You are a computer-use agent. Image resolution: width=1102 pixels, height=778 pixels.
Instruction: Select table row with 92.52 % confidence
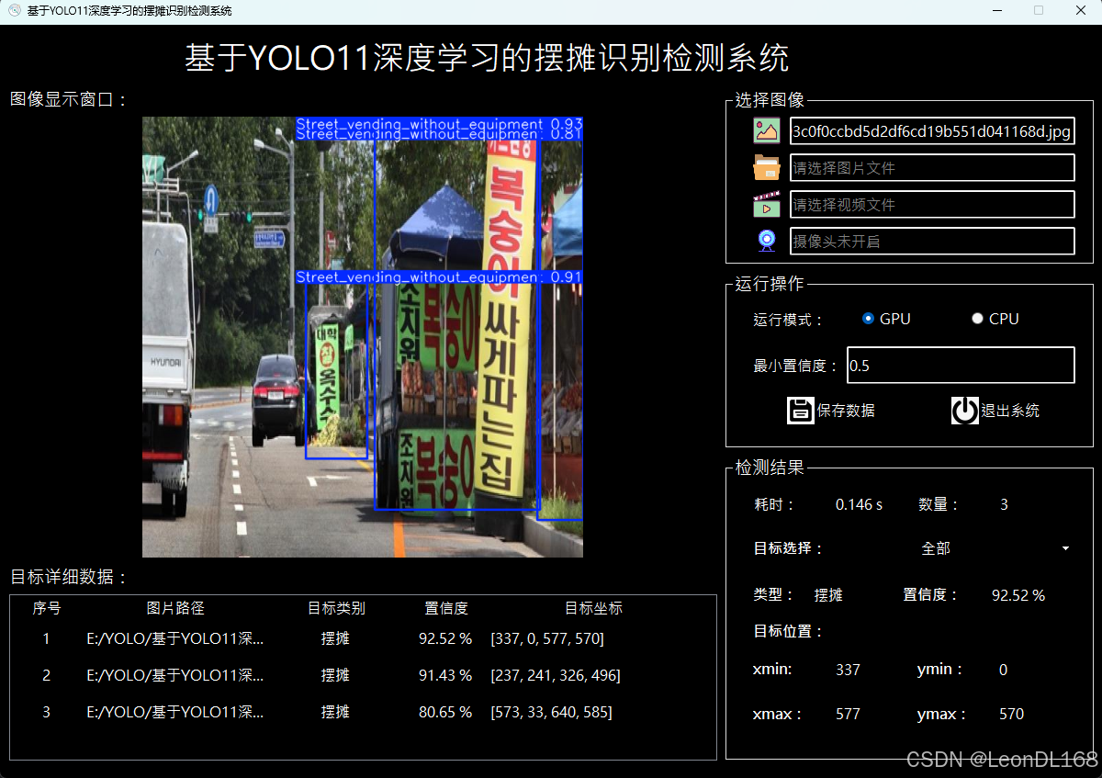point(363,638)
